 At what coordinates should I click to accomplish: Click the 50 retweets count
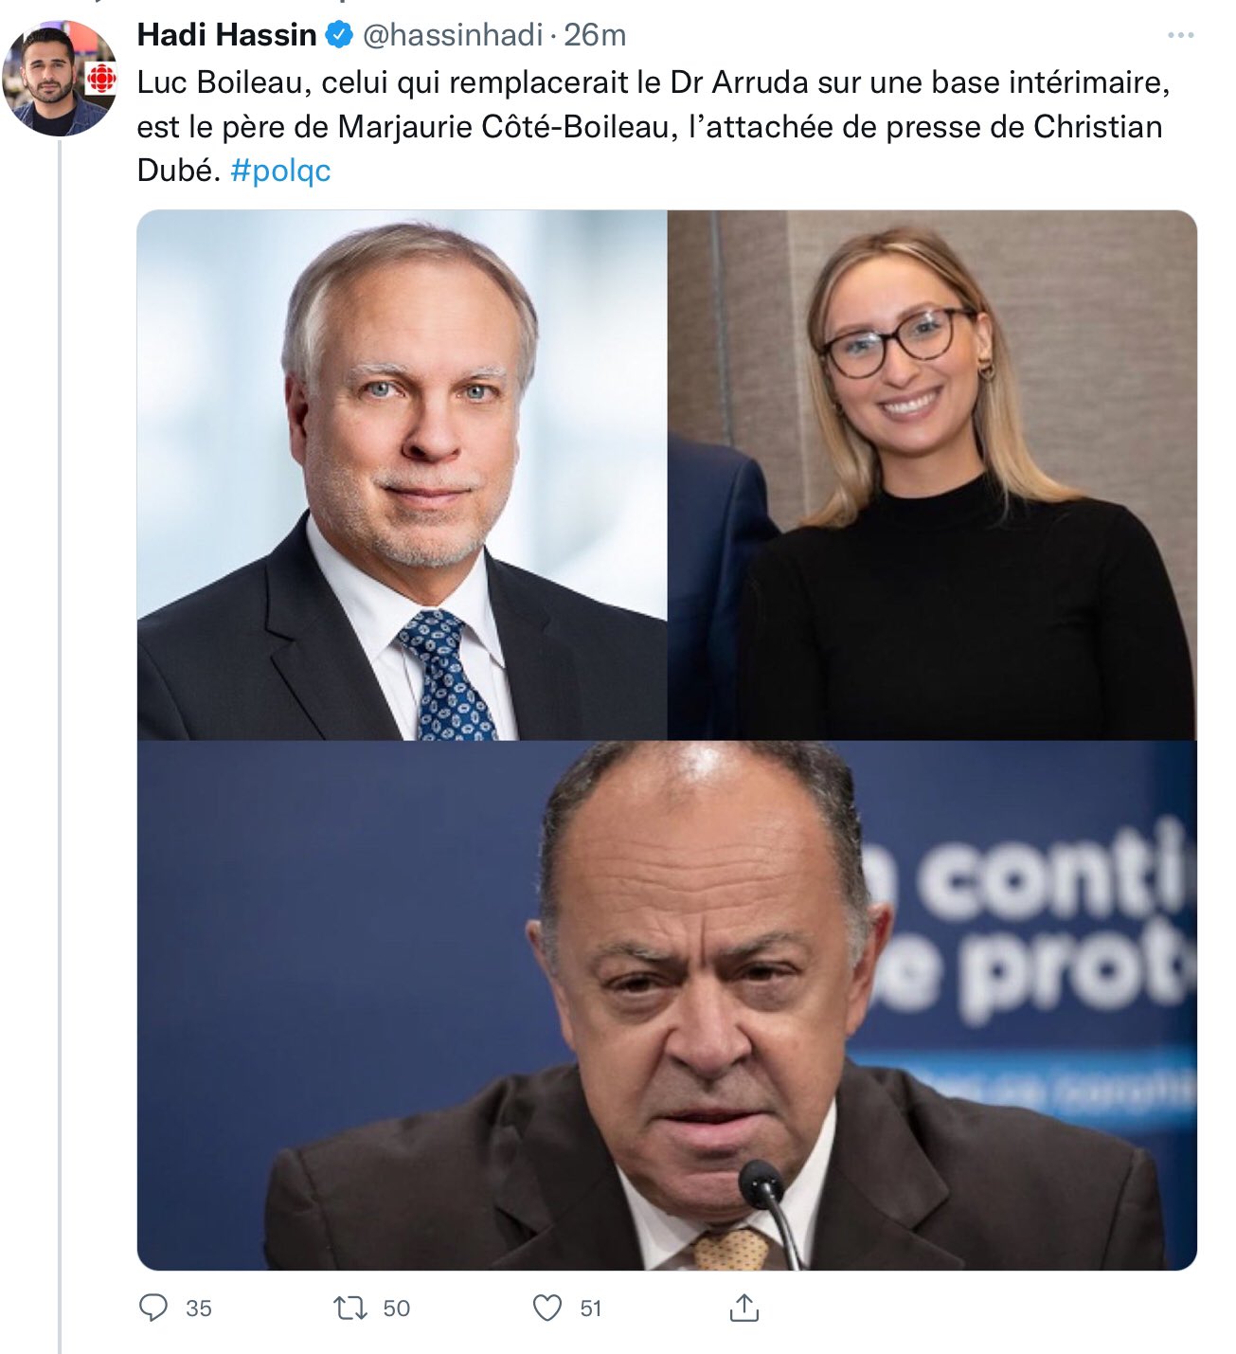(396, 1309)
